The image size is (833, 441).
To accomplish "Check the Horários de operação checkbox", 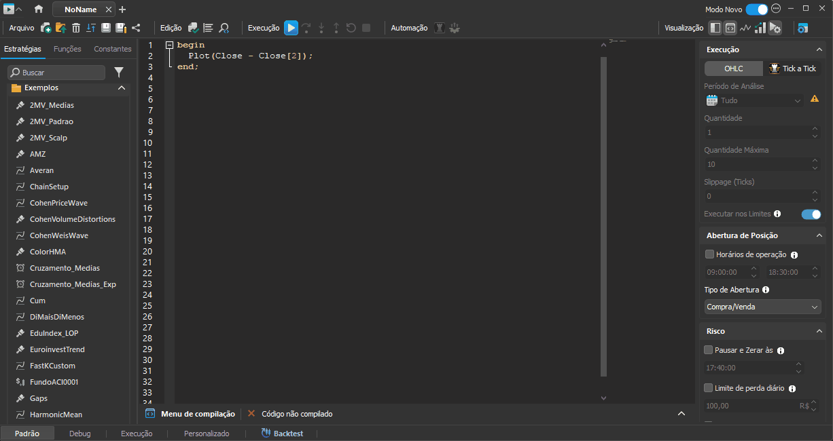I will pos(709,254).
